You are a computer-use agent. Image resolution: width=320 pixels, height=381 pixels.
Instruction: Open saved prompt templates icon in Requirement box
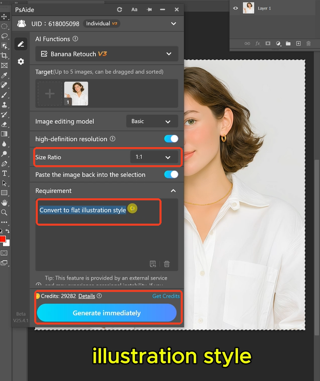pyautogui.click(x=153, y=263)
